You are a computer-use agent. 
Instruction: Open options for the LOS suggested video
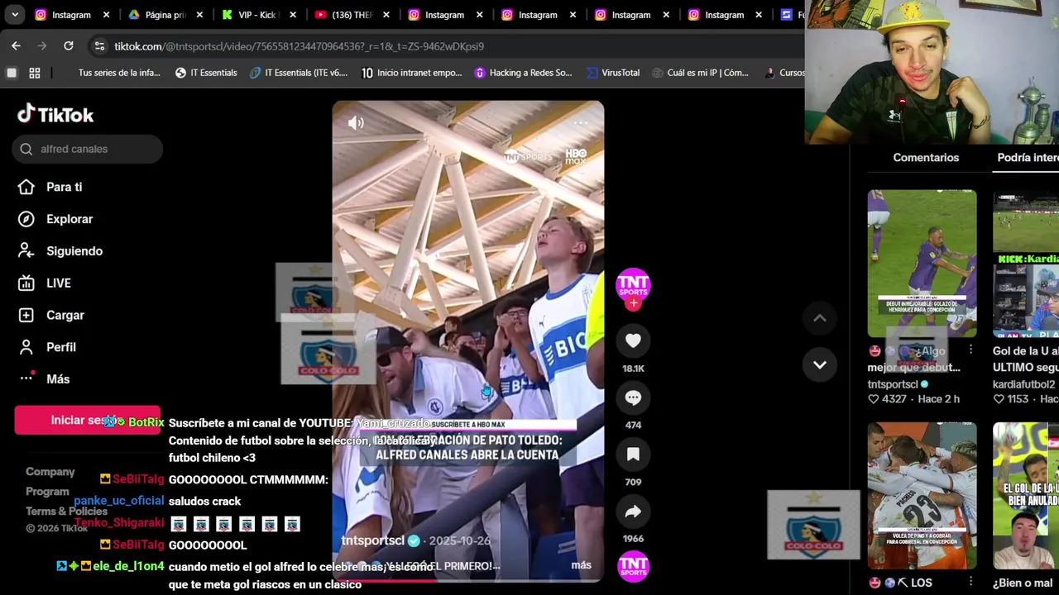[970, 583]
